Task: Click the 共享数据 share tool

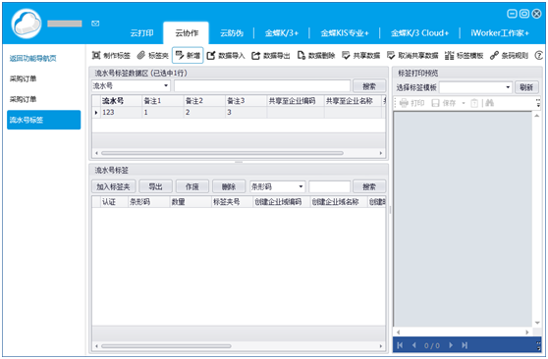Action: click(360, 55)
